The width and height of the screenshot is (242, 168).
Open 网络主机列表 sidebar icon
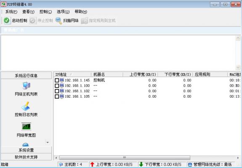pos(26,85)
